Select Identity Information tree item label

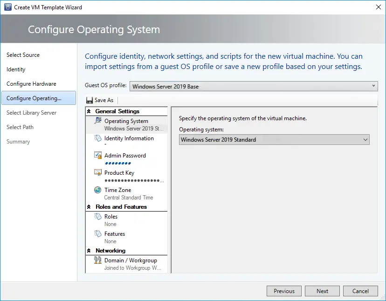129,138
